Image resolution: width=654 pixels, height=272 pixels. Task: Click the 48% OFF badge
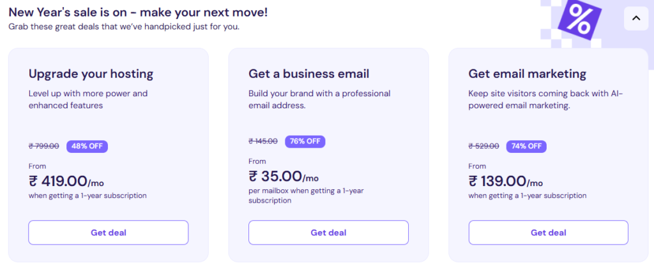(x=87, y=146)
